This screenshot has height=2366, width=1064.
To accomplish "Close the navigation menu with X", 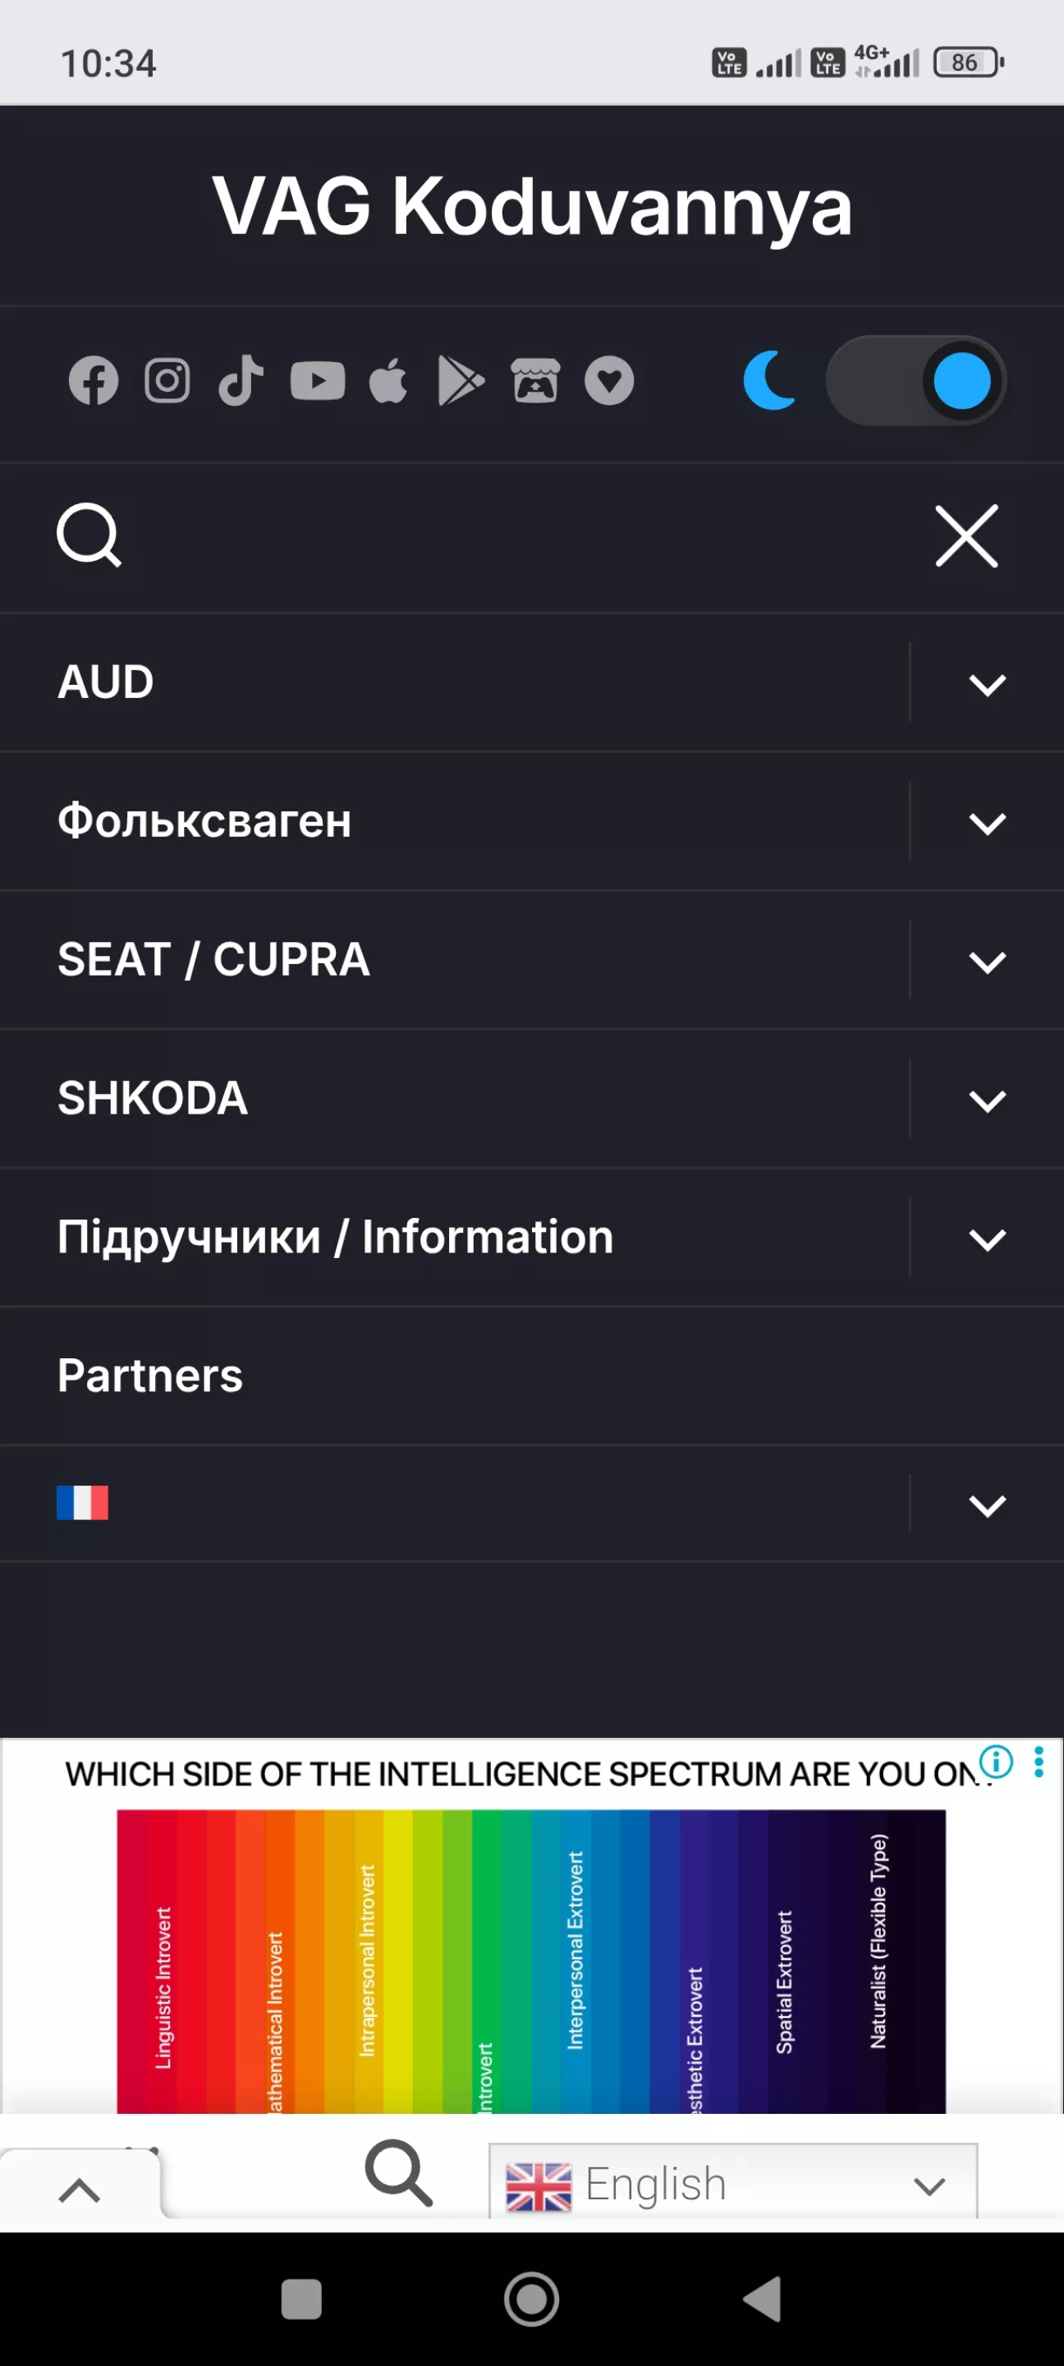I will [966, 535].
